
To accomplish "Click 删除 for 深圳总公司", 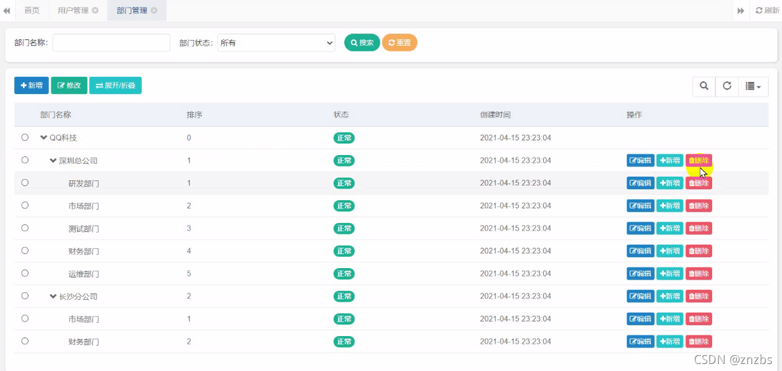I will point(699,161).
